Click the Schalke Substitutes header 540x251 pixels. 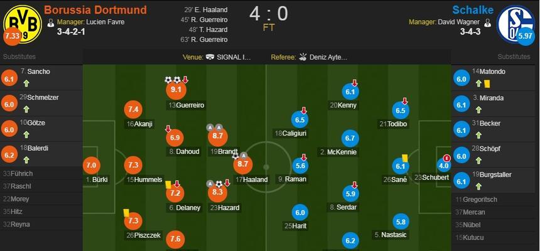514,56
